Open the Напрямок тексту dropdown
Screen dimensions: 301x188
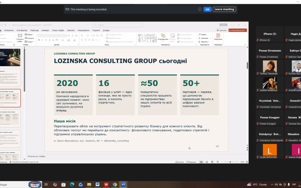point(114,35)
